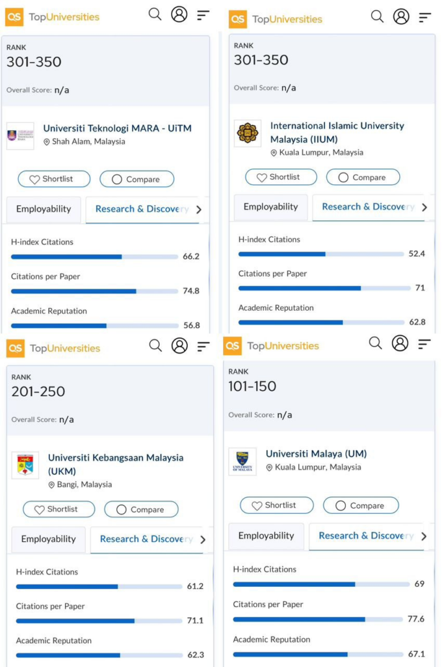Image resolution: width=444 pixels, height=667 pixels.
Task: Click the search magnifier above Universiti Malaya
Action: click(x=376, y=343)
